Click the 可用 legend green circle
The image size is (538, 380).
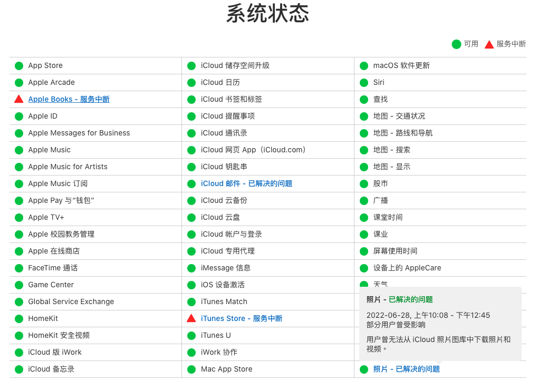[456, 44]
